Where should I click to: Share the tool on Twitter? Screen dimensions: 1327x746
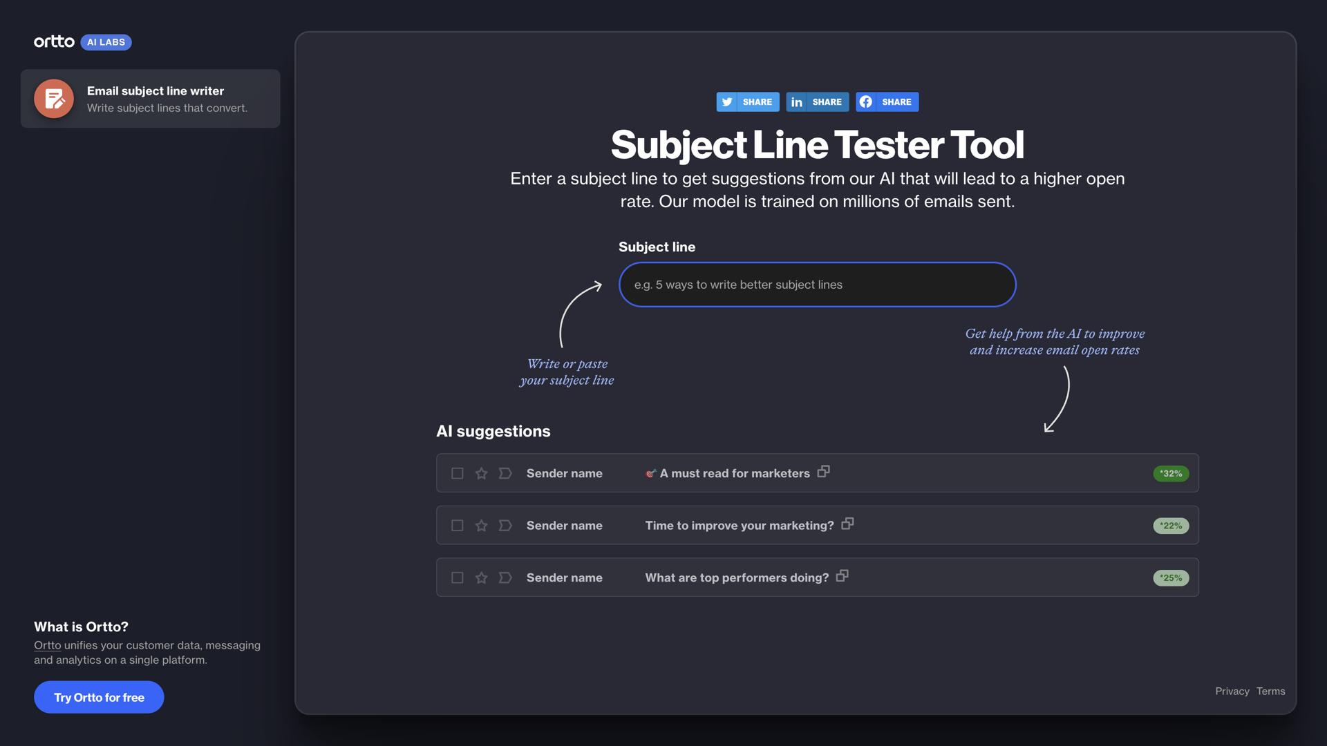(x=747, y=102)
